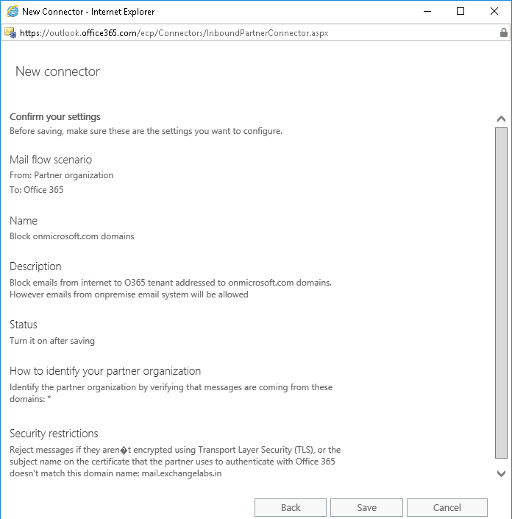The height and width of the screenshot is (519, 512).
Task: Click 'To: Office 365' text
Action: [x=36, y=190]
